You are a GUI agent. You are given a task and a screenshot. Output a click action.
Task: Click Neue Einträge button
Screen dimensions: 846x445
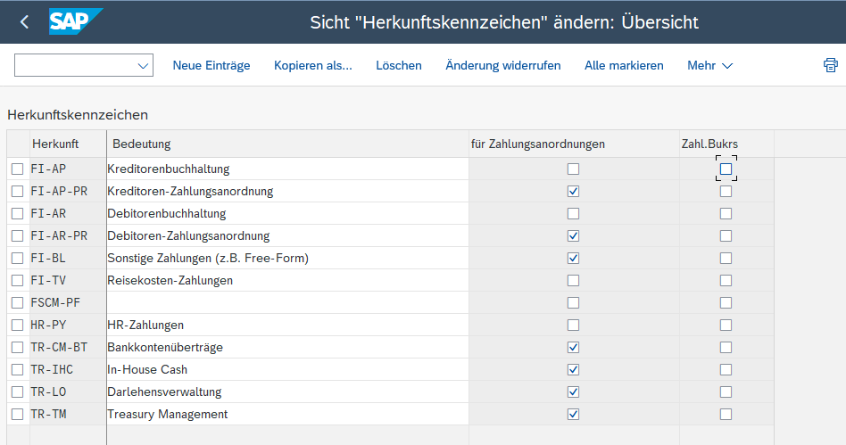(211, 65)
